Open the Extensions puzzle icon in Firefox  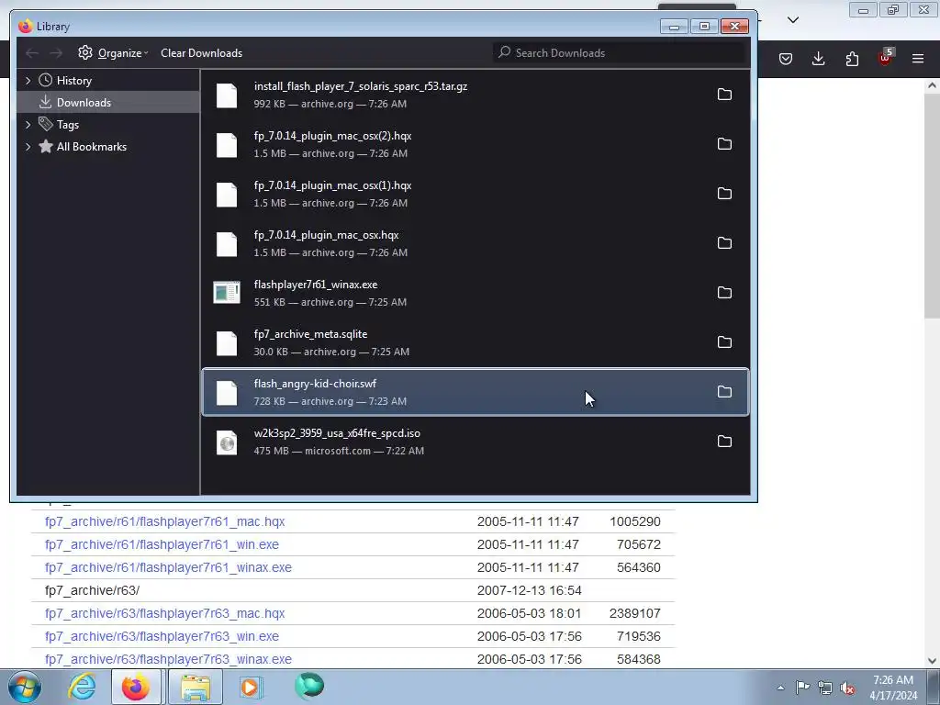[852, 59]
